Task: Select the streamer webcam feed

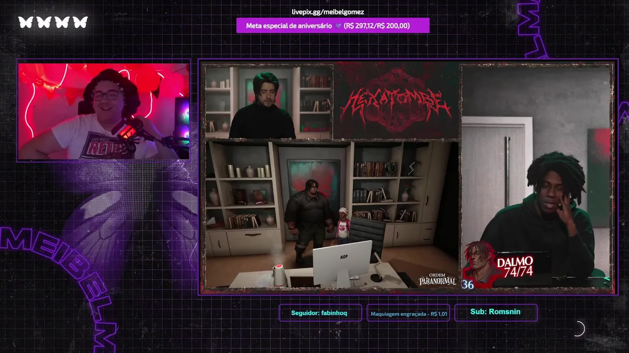Action: point(104,111)
